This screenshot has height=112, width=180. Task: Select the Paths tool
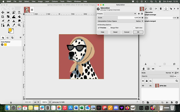3,25
